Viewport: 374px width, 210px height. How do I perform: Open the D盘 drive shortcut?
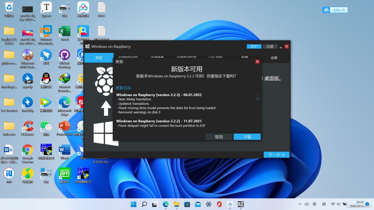tap(65, 10)
